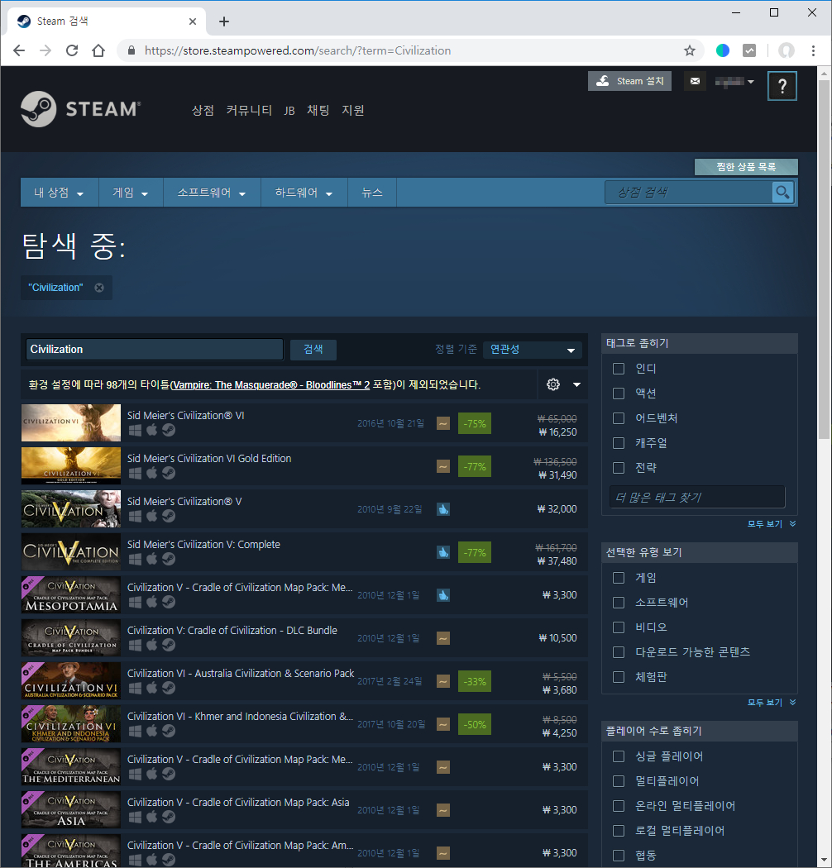Viewport: 832px width, 868px height.
Task: Check the 멀티플레이어 filter
Action: 619,782
